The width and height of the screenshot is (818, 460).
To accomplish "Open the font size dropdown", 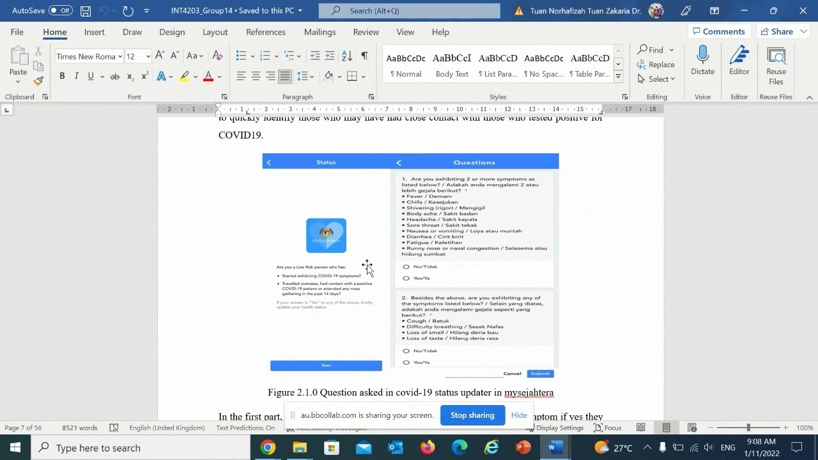I will [x=148, y=56].
